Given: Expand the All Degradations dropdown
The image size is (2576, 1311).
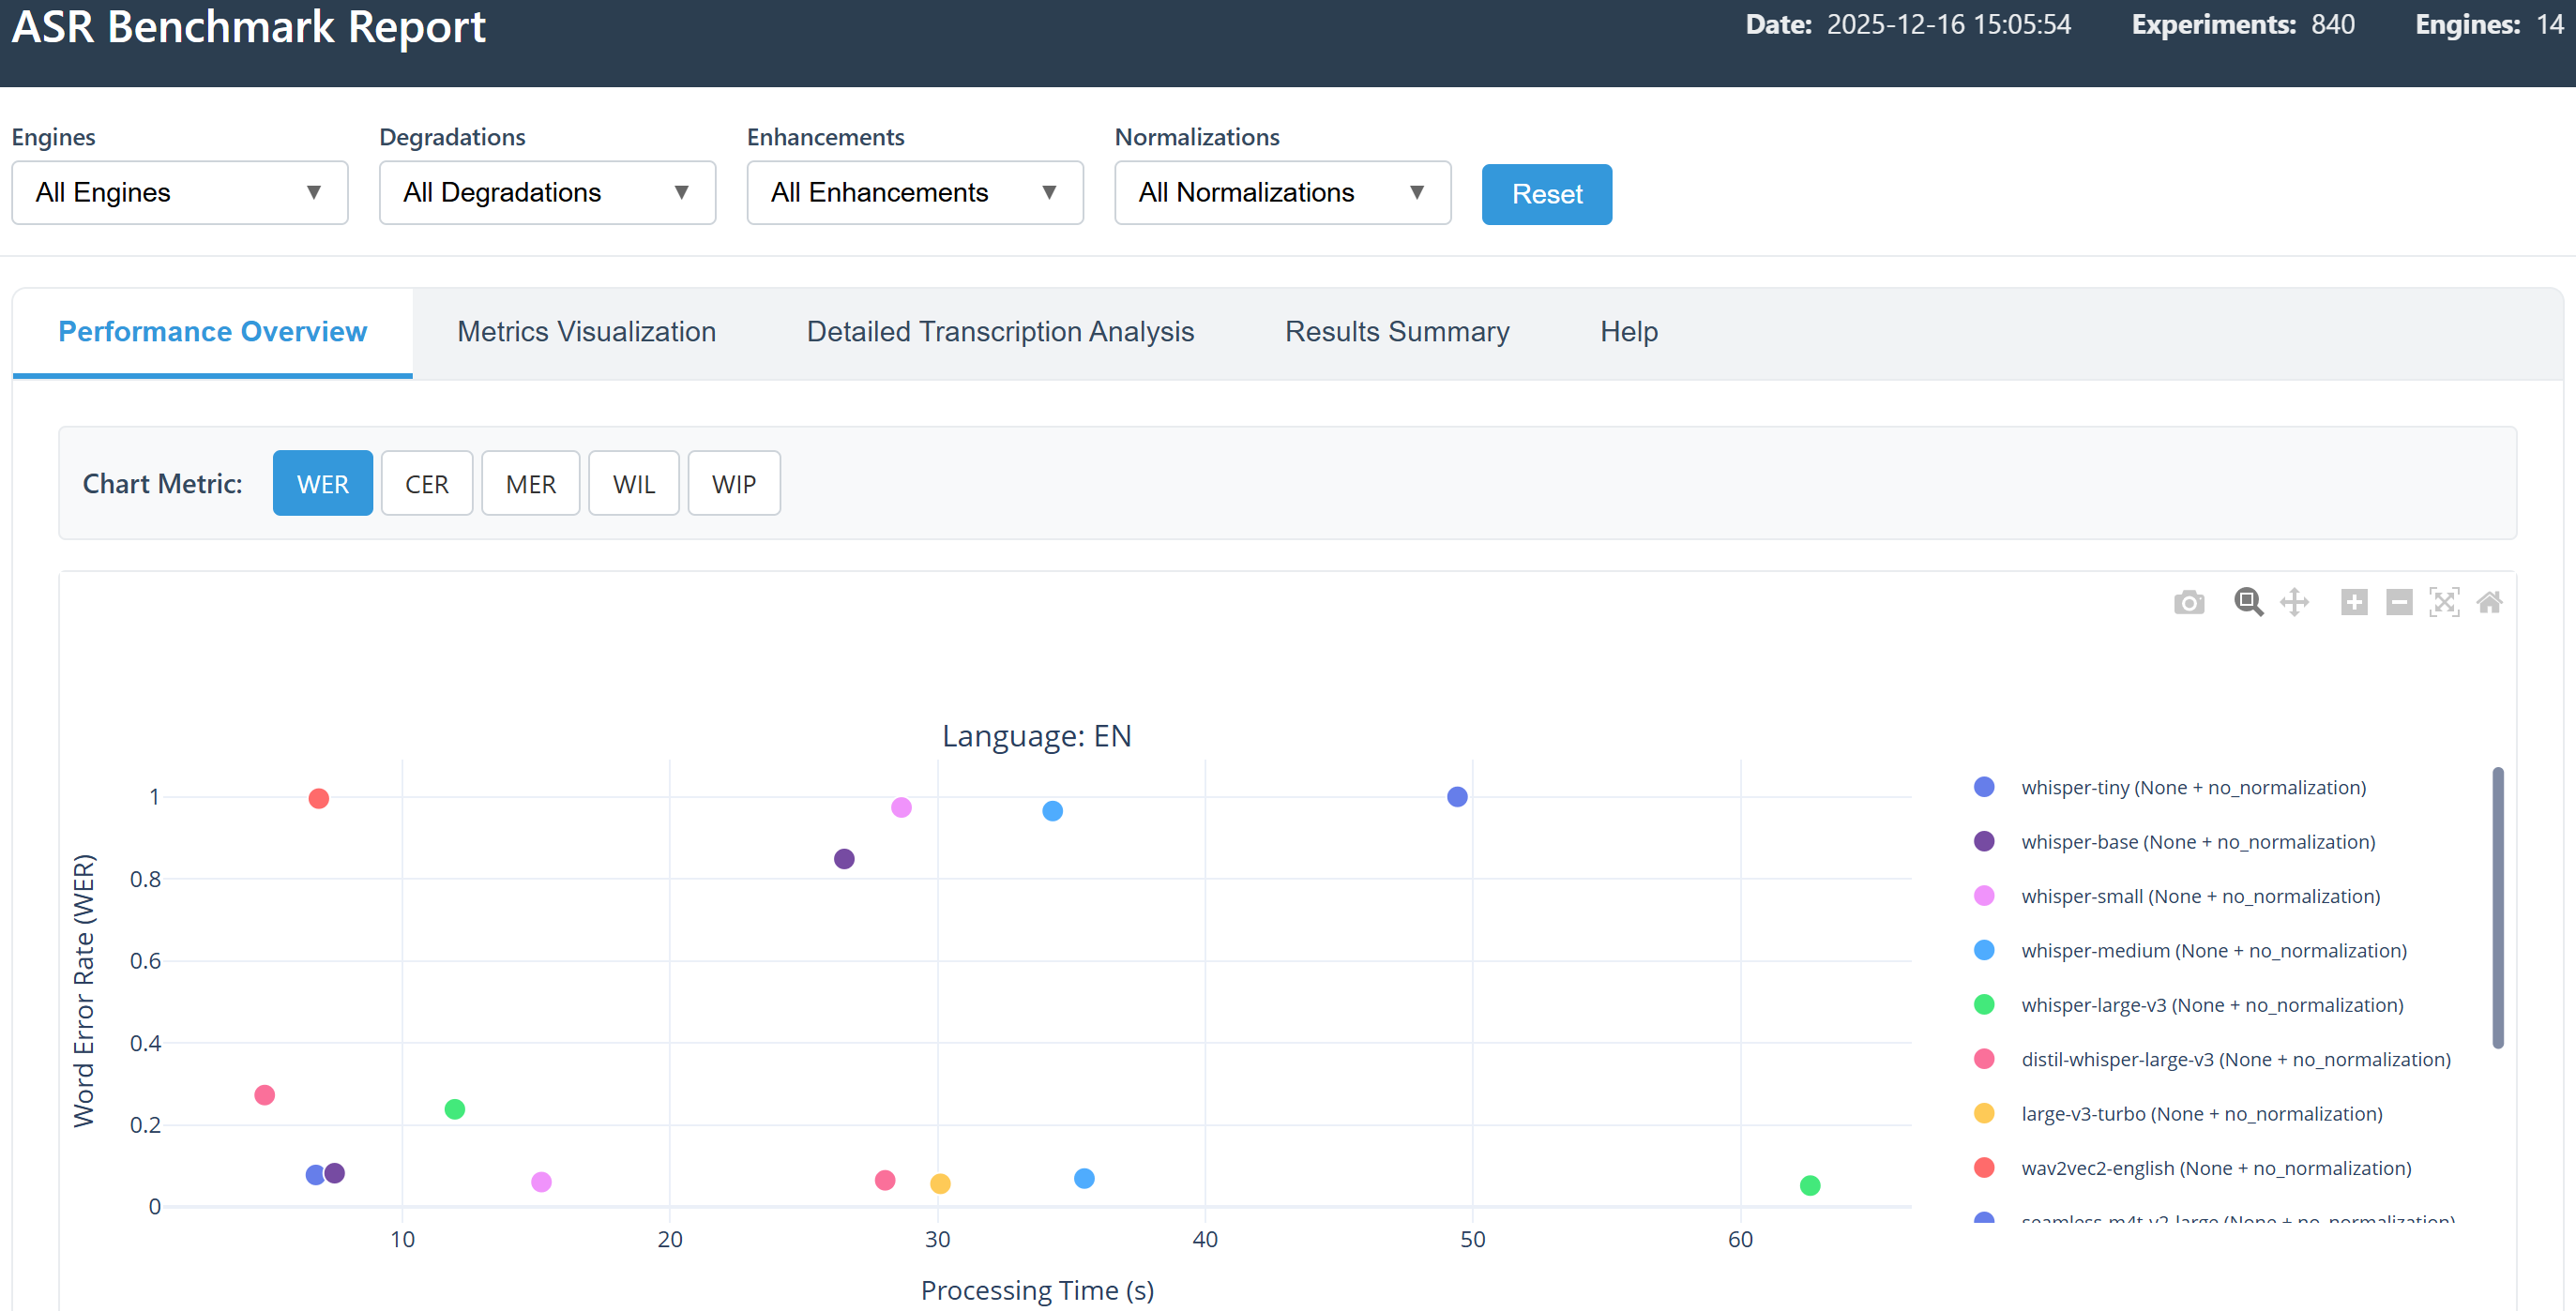Looking at the screenshot, I should tap(547, 193).
